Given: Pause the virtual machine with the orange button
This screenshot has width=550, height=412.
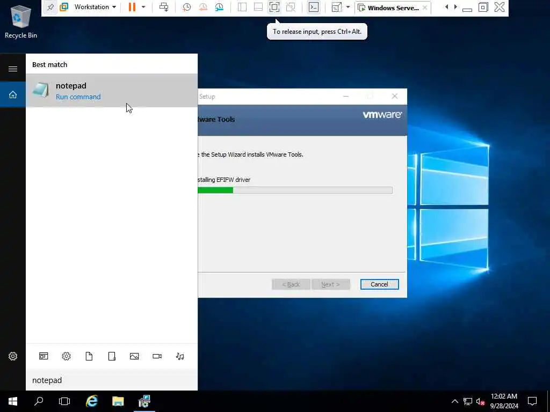Looking at the screenshot, I should [132, 7].
